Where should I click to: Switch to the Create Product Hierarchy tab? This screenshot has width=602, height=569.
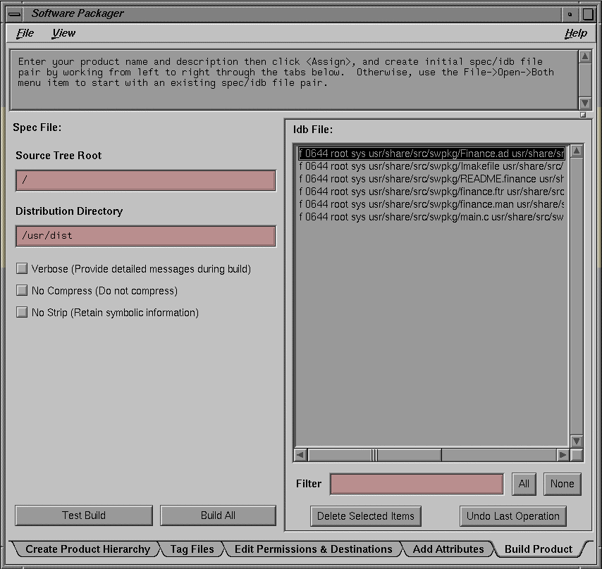click(87, 549)
